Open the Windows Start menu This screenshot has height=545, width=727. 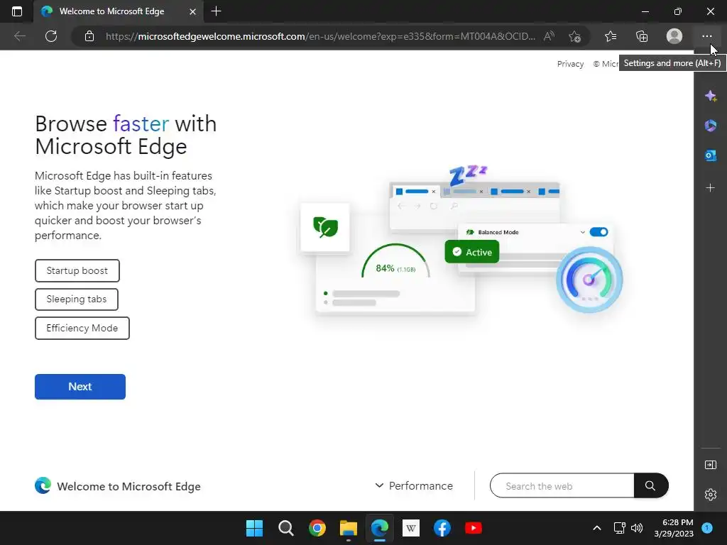coord(254,528)
